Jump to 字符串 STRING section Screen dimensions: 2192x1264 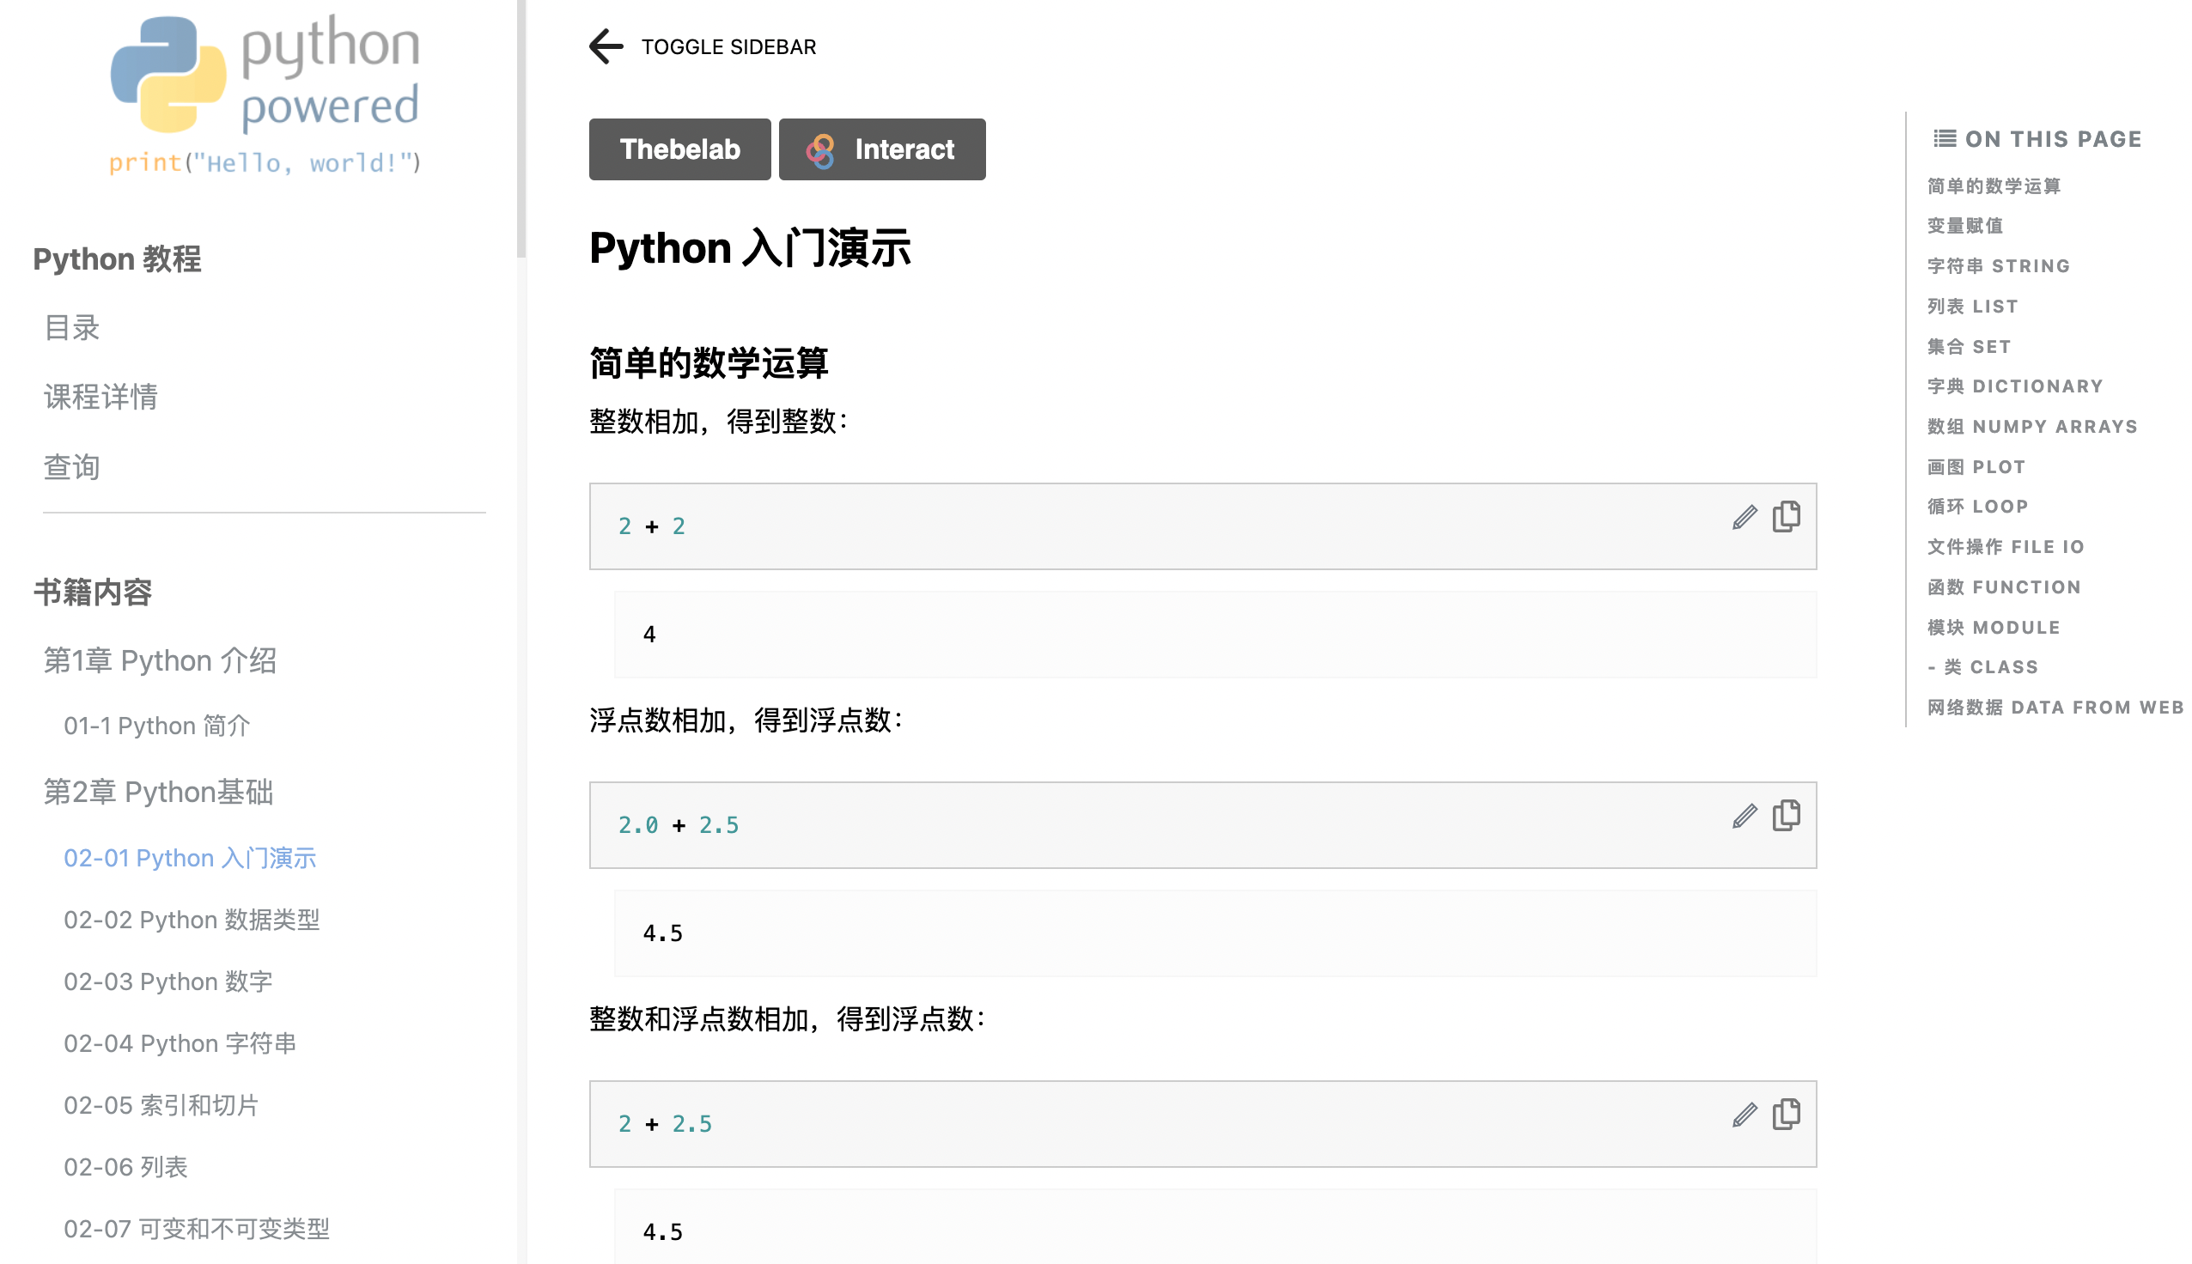[x=1999, y=265]
